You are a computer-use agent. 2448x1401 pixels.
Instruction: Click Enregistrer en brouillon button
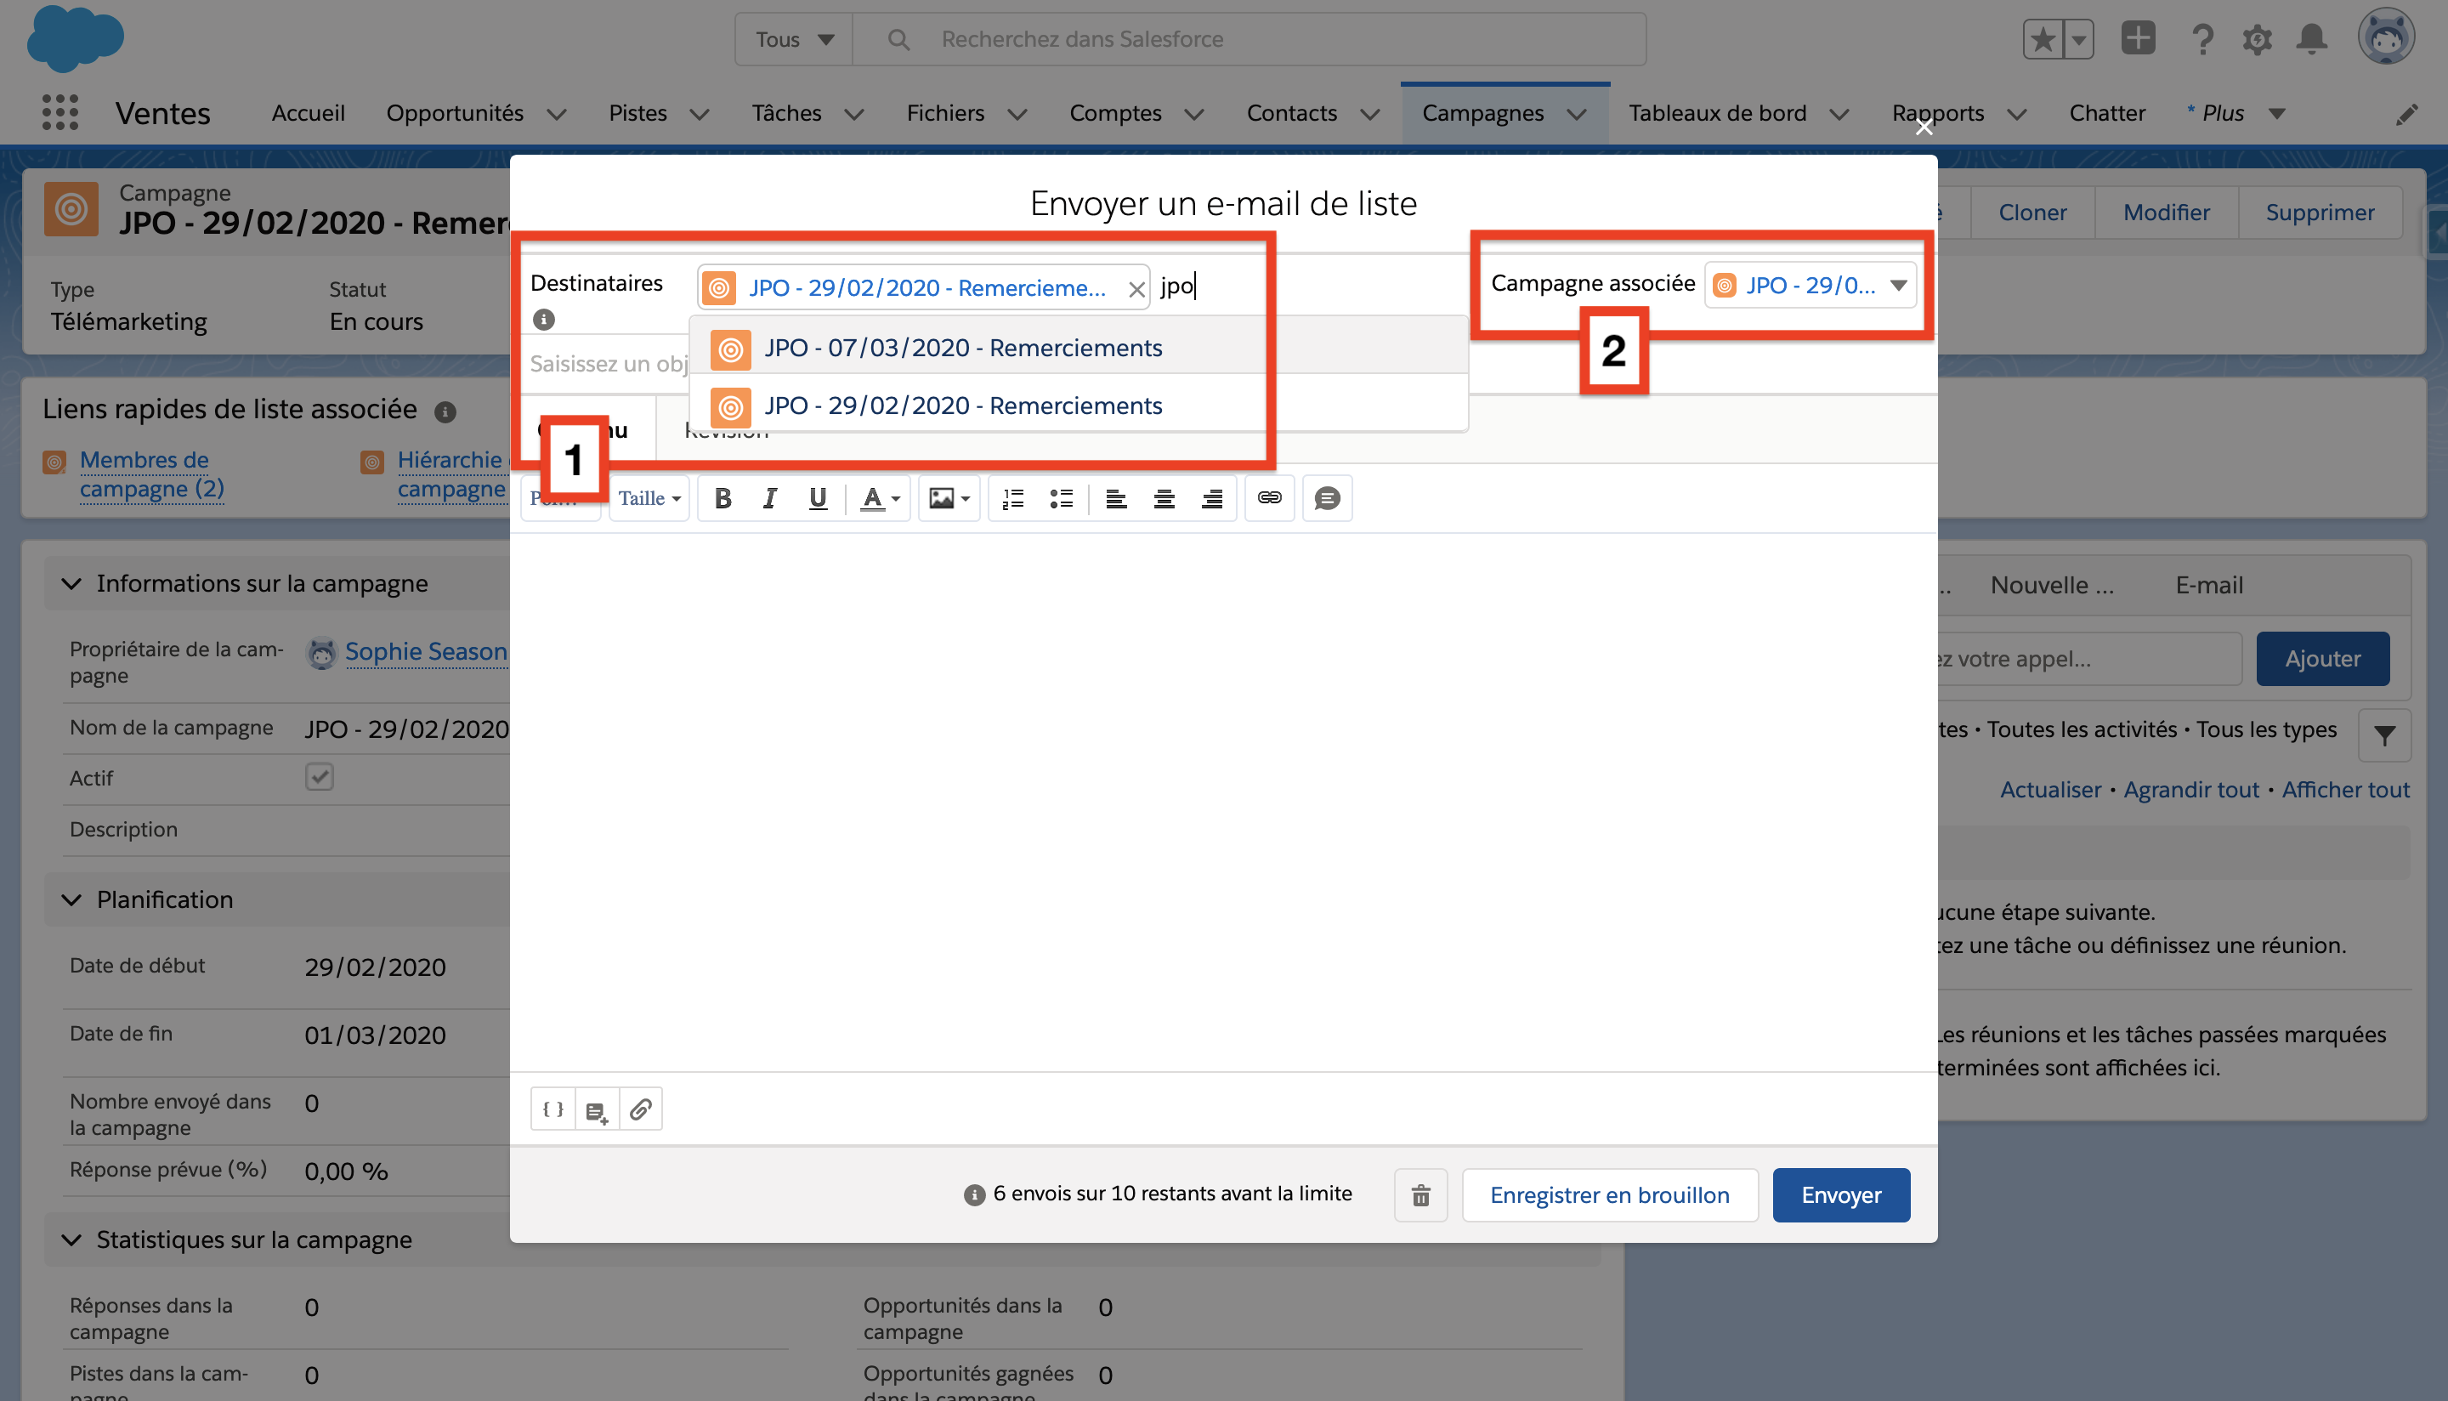coord(1609,1195)
